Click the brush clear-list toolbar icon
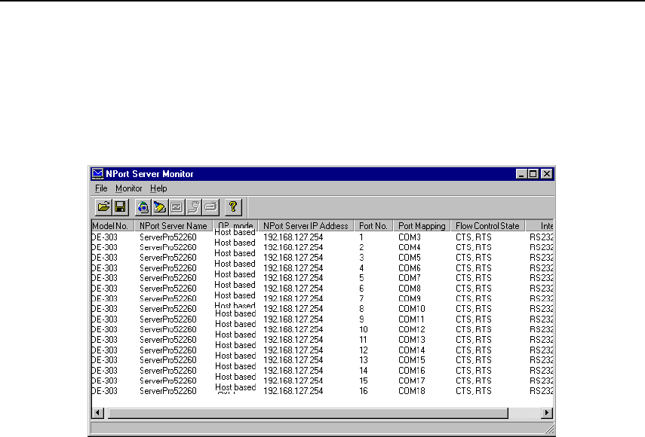 tap(160, 207)
